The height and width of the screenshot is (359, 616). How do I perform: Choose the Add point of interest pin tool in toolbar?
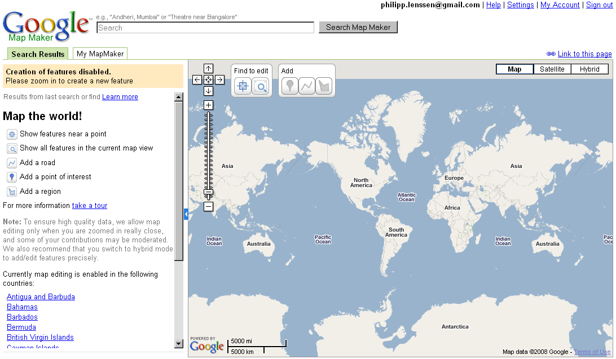pos(289,86)
